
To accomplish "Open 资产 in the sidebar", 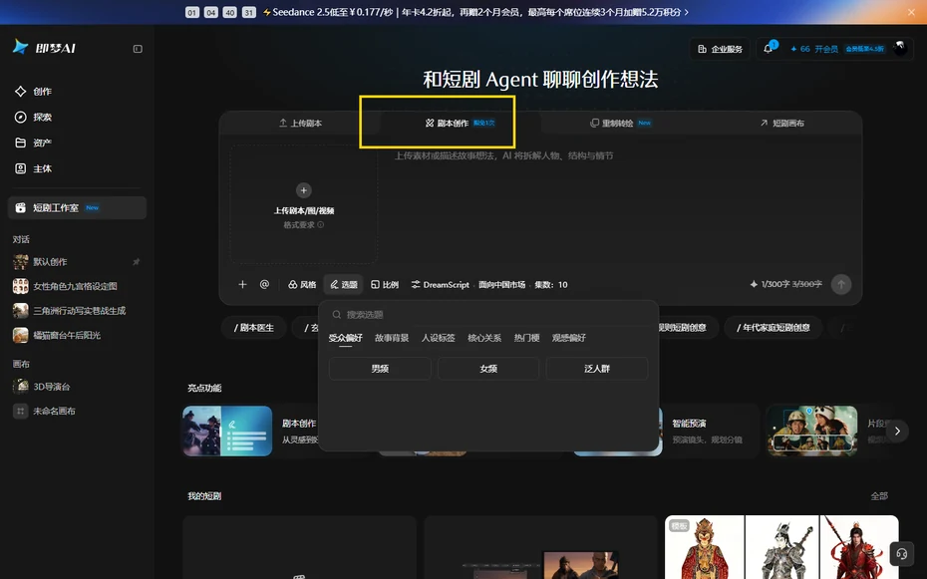I will (77, 143).
